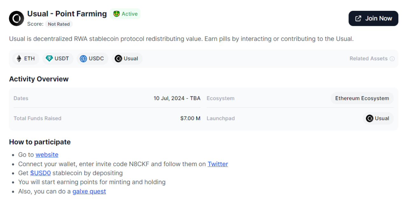Click the Ethereum ETH diamond icon
This screenshot has height=205, width=407.
click(x=19, y=59)
